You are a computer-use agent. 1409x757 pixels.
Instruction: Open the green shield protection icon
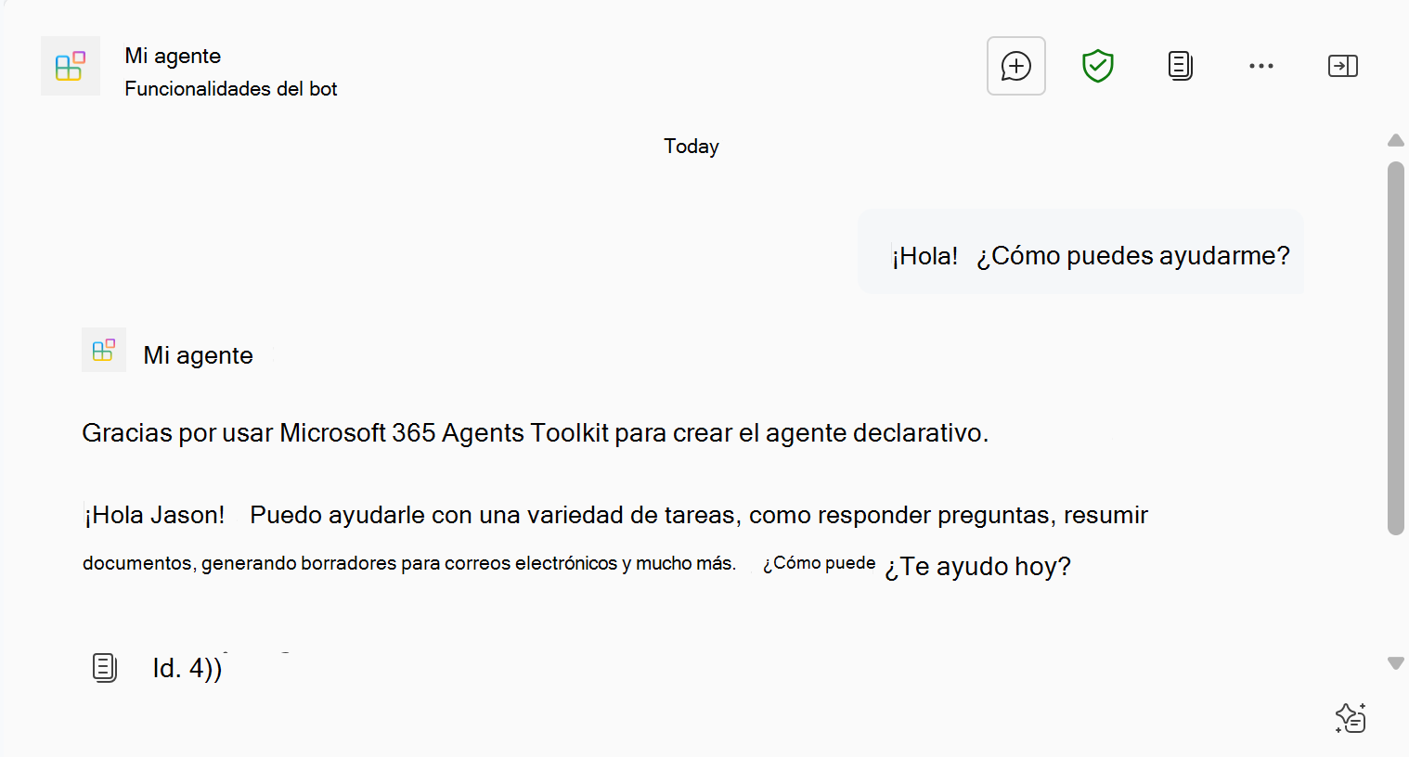1098,66
